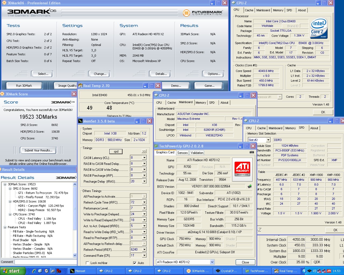
Task: Collapse the HDR/SM3.0 Score: 10638 node
Action: click(10, 201)
